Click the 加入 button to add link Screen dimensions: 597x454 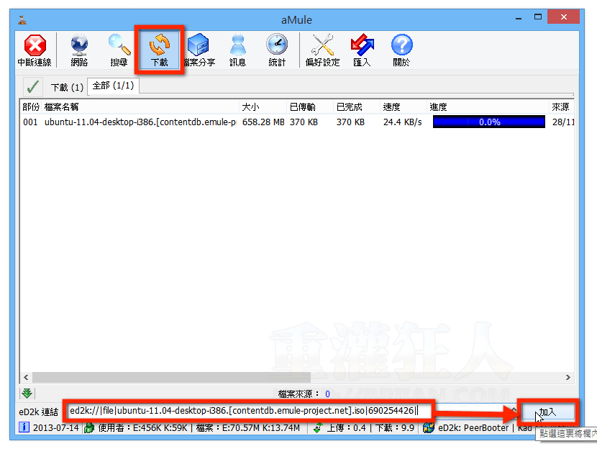tap(547, 412)
